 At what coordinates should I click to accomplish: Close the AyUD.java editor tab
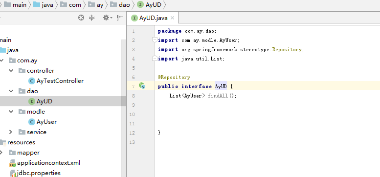click(172, 18)
